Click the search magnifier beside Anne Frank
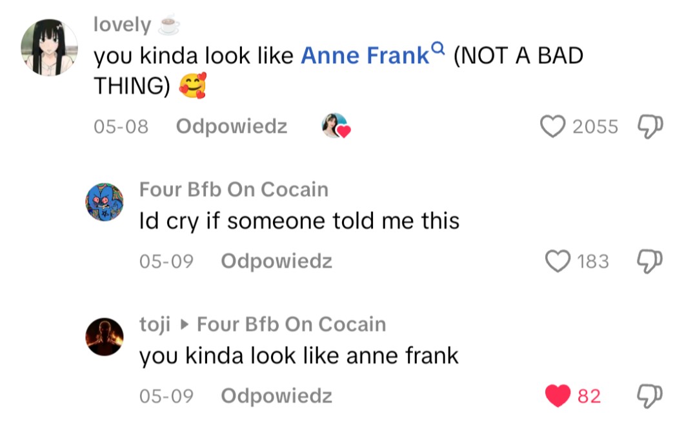This screenshot has height=443, width=684. pos(438,48)
